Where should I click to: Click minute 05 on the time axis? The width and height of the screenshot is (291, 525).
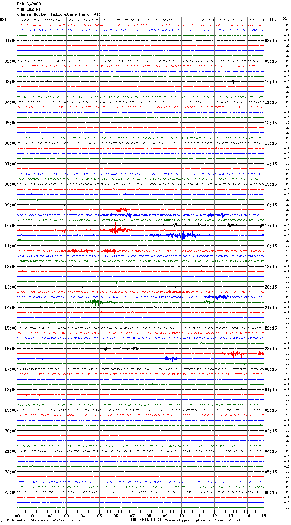click(x=99, y=516)
